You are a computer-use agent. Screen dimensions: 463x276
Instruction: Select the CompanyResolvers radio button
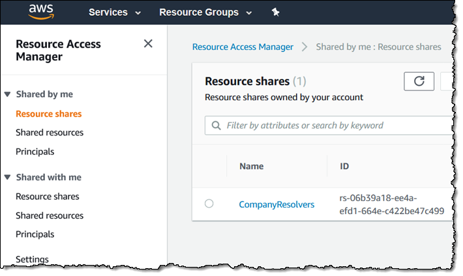point(209,204)
